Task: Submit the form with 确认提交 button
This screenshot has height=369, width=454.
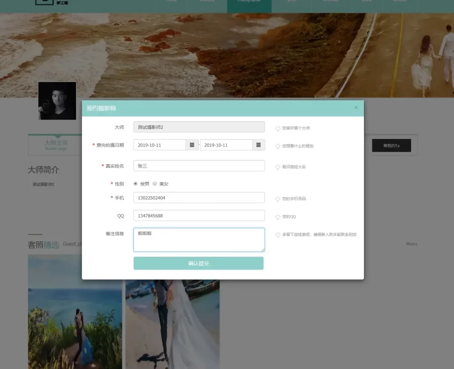Action: 198,263
